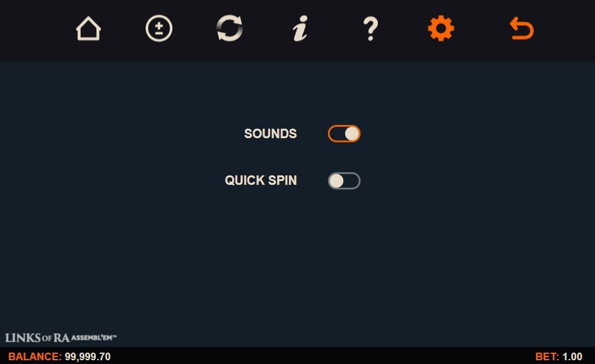
Task: Click the Links of Ra logo
Action: click(x=38, y=338)
